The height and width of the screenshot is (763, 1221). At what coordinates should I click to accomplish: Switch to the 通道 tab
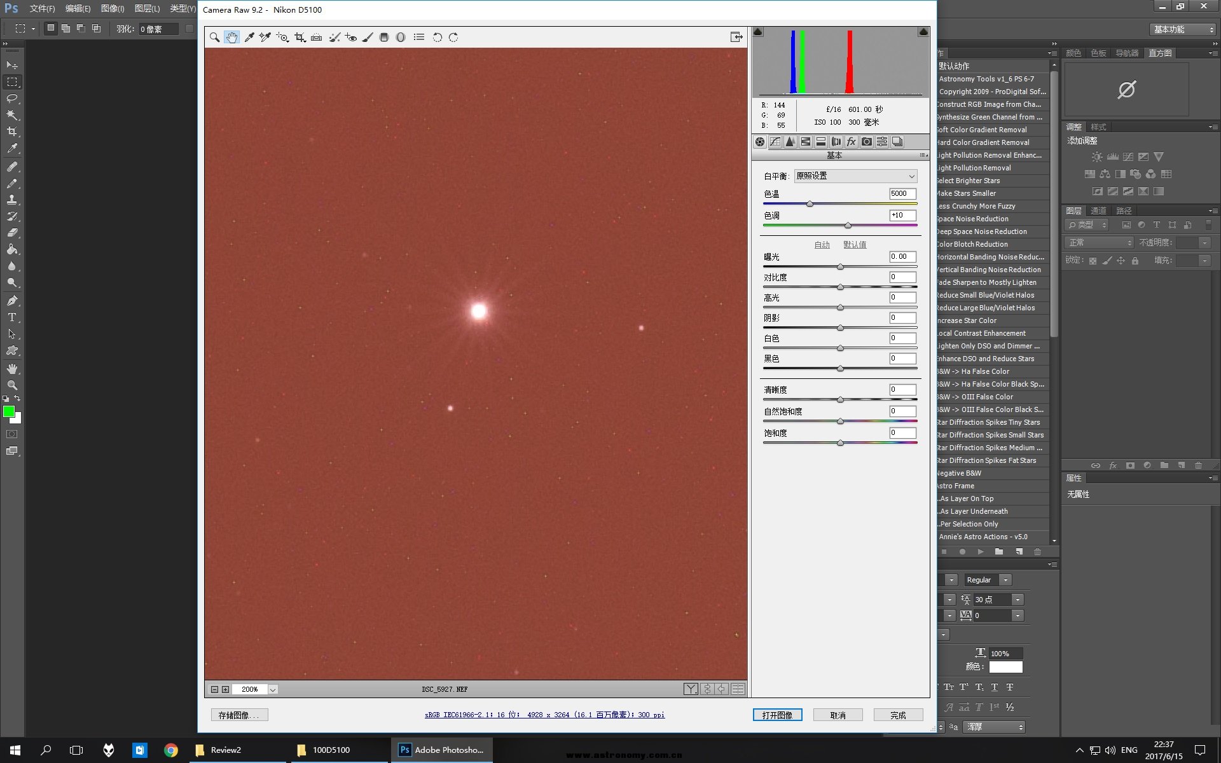click(x=1098, y=211)
